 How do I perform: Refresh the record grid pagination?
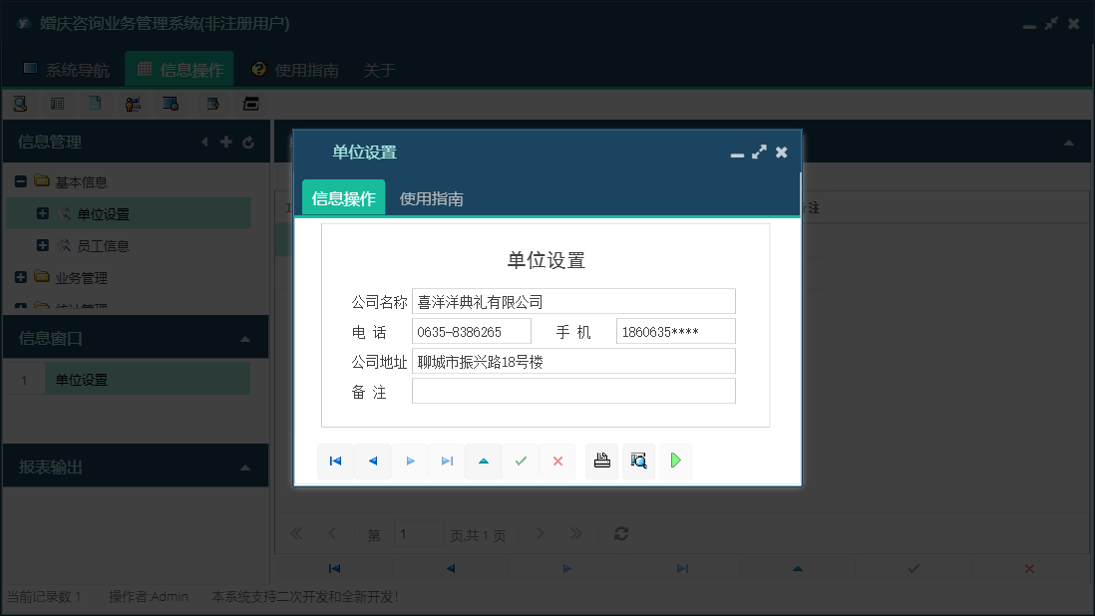620,533
